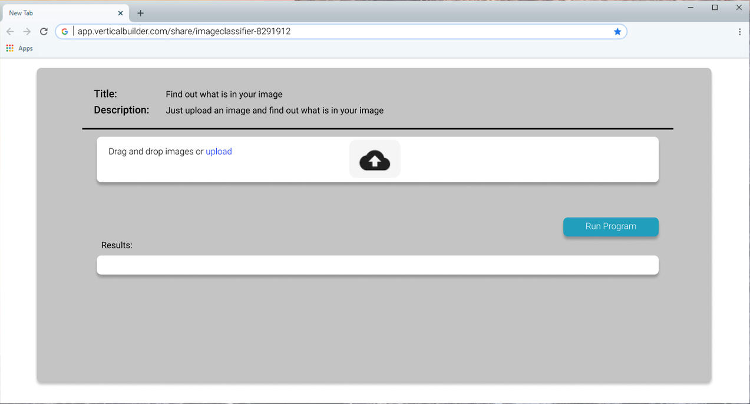The width and height of the screenshot is (750, 404).
Task: Open the Chrome three-dot menu
Action: tap(739, 32)
